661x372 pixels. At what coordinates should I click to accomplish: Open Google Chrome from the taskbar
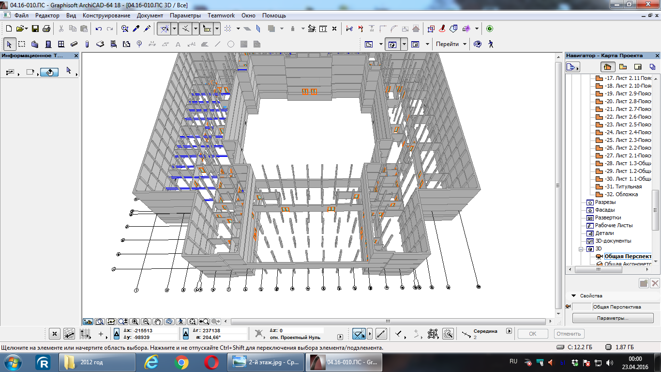[181, 362]
